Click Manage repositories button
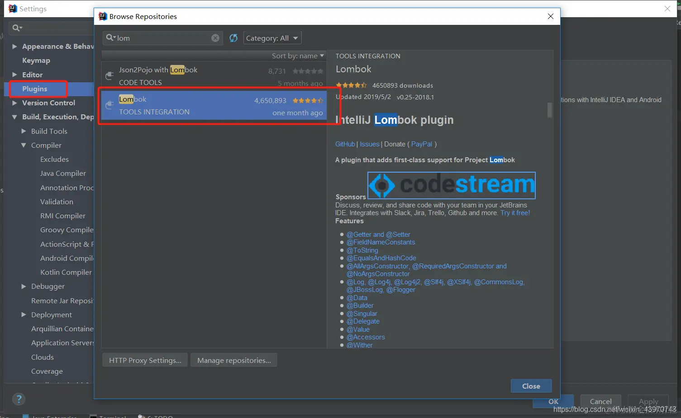This screenshot has width=681, height=418. (234, 360)
